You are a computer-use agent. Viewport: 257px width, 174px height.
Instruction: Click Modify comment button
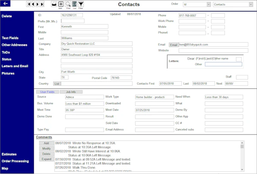point(46,148)
